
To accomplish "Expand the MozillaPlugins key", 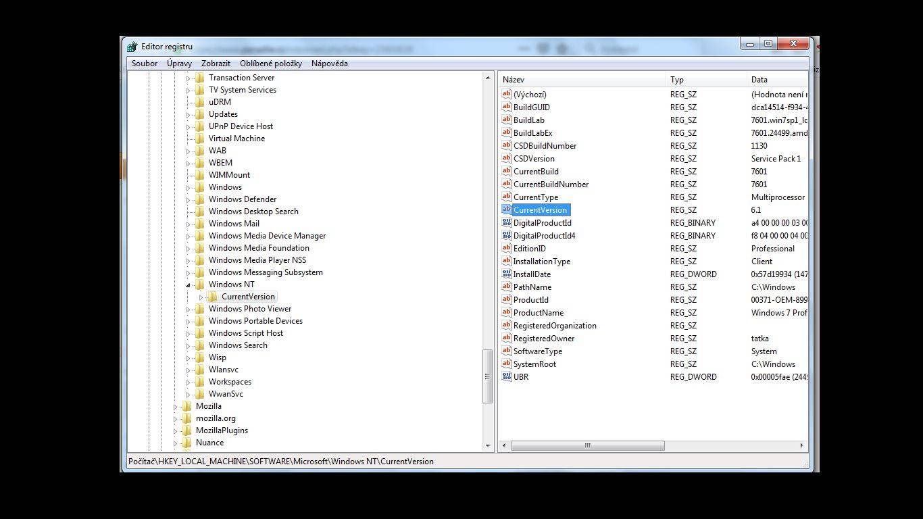I will pyautogui.click(x=176, y=431).
